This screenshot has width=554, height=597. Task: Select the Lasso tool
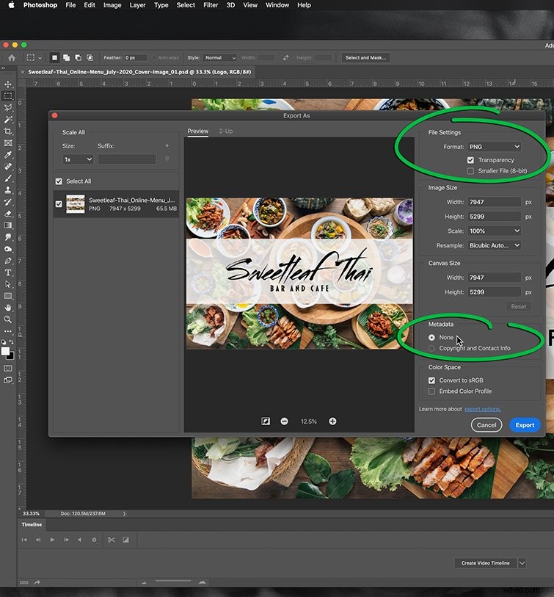(7, 108)
